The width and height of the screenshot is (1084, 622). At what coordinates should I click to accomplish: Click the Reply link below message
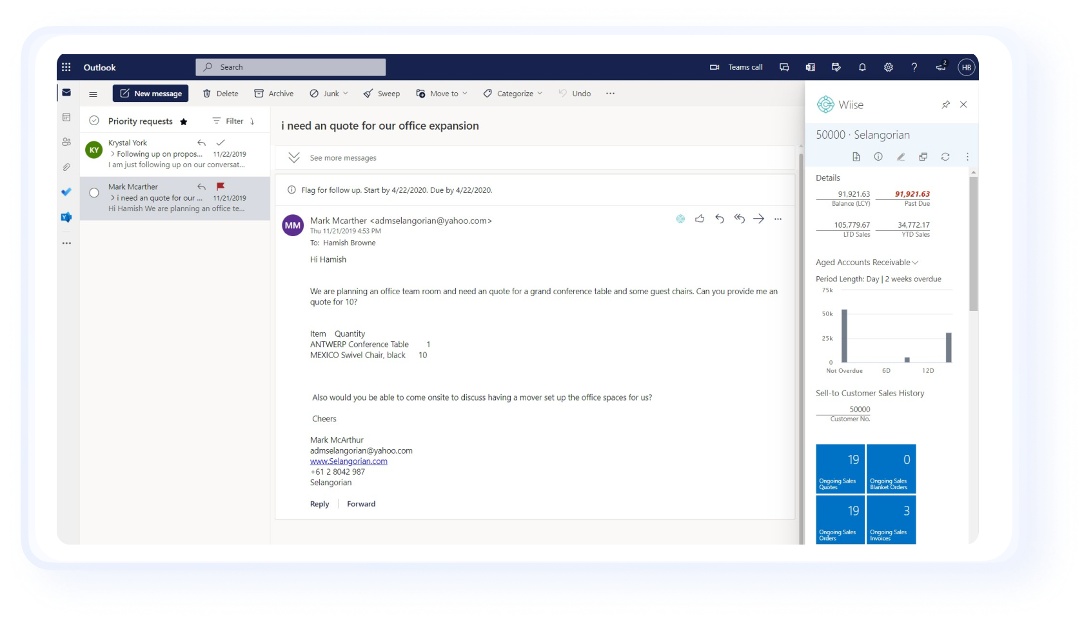(x=319, y=504)
